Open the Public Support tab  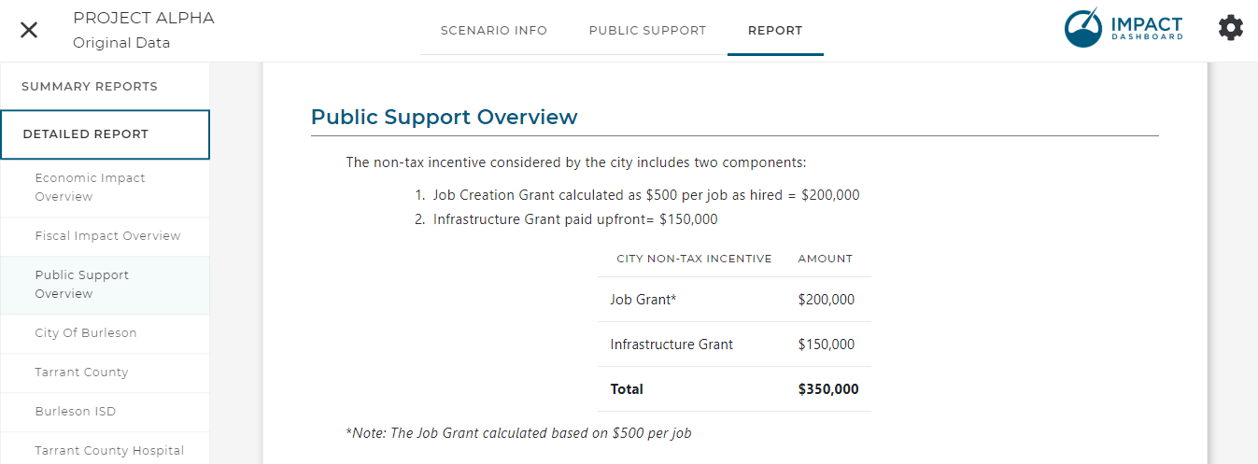click(x=647, y=31)
